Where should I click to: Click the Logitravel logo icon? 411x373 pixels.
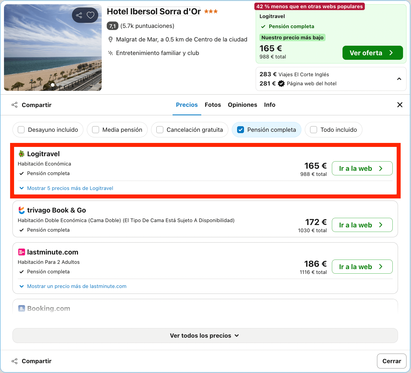[22, 154]
